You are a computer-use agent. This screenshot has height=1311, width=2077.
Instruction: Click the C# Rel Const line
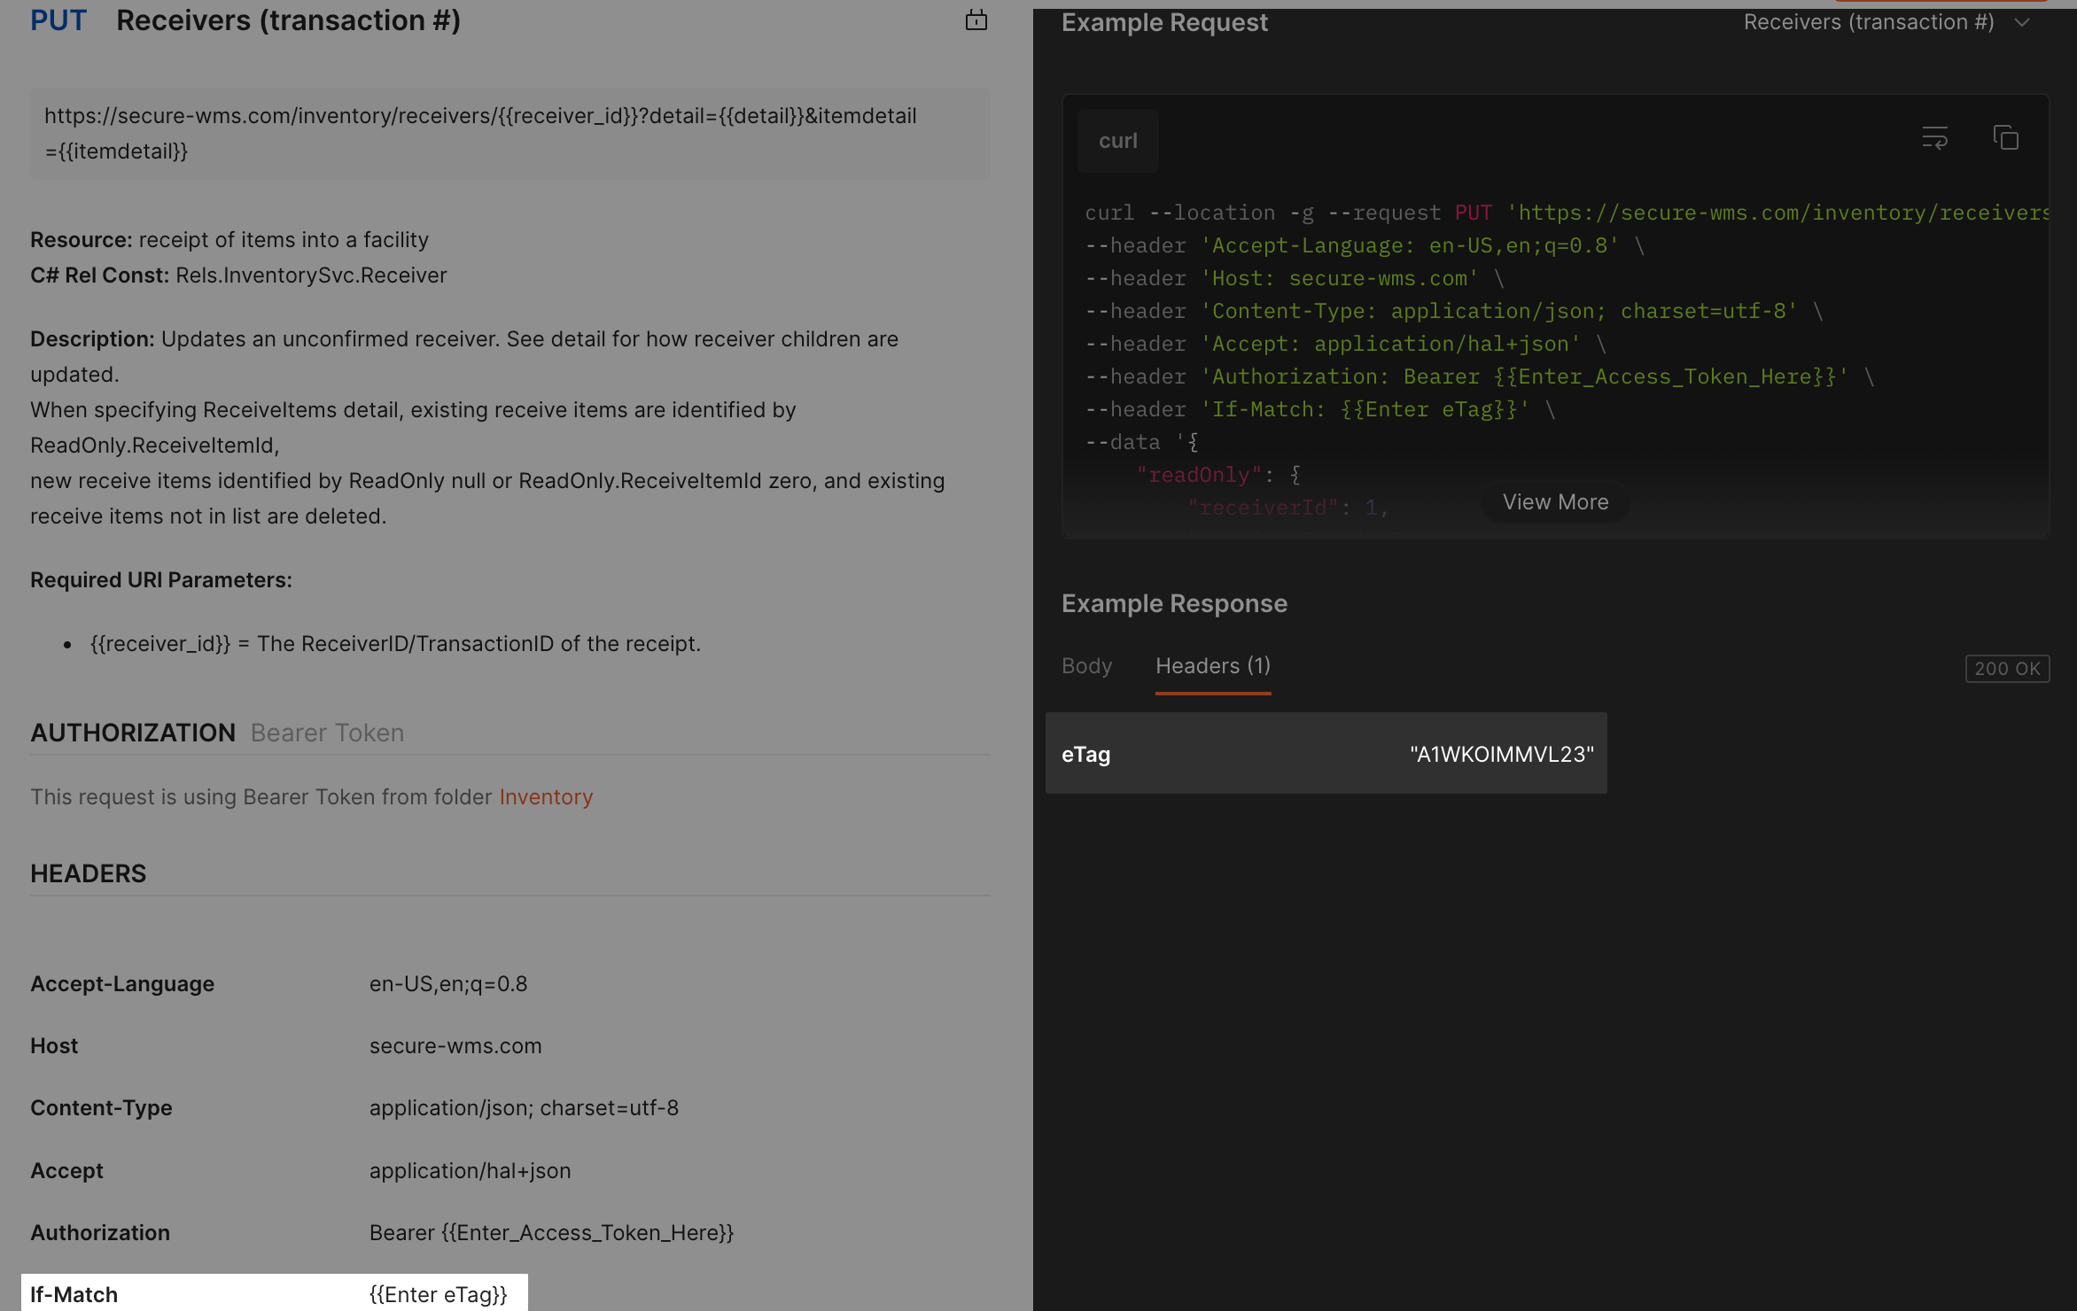(x=238, y=275)
